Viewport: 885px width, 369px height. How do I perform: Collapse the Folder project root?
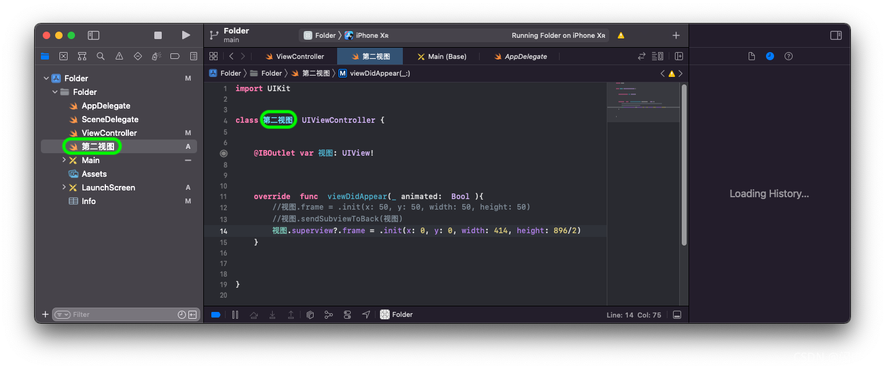pyautogui.click(x=46, y=78)
